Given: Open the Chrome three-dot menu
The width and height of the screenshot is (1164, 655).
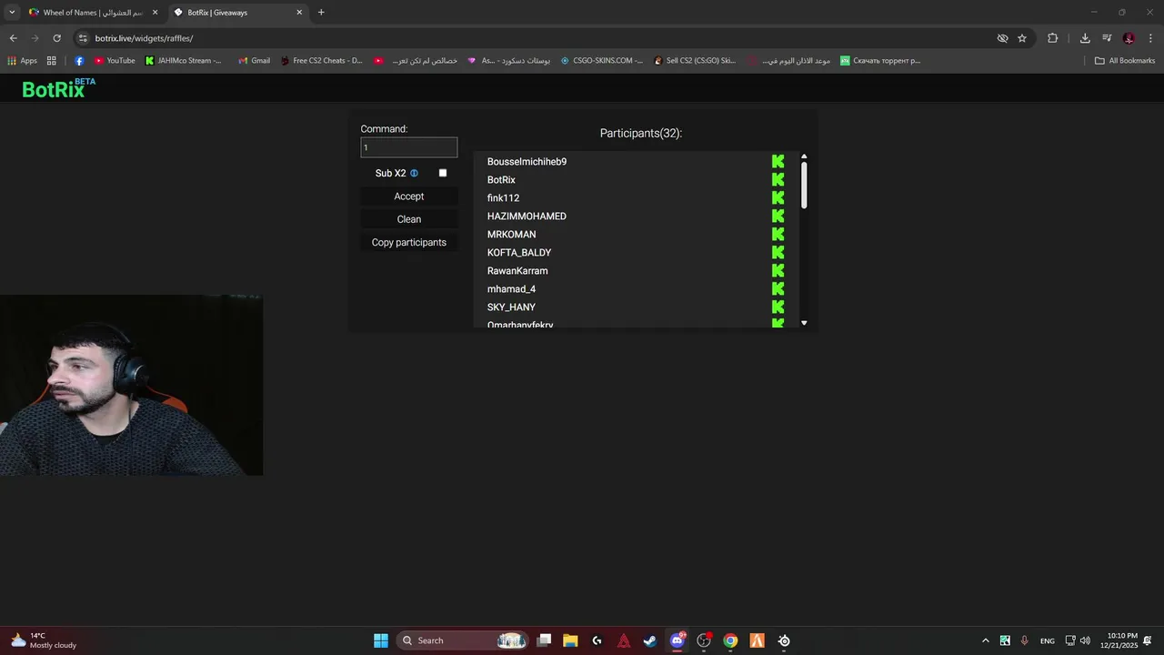Looking at the screenshot, I should 1150,38.
